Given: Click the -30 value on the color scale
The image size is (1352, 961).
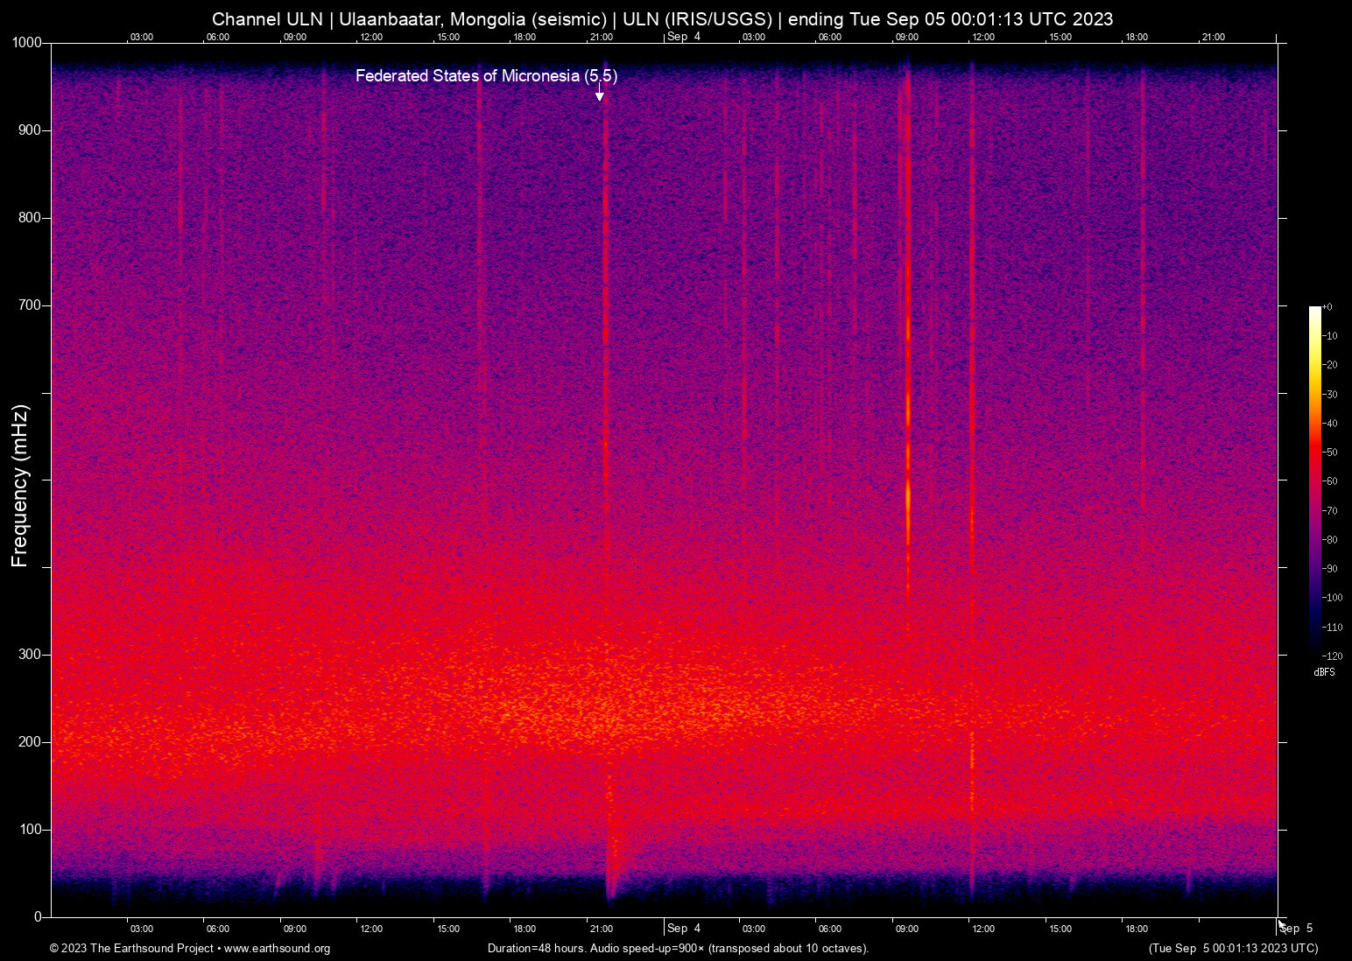Looking at the screenshot, I should click(1330, 395).
